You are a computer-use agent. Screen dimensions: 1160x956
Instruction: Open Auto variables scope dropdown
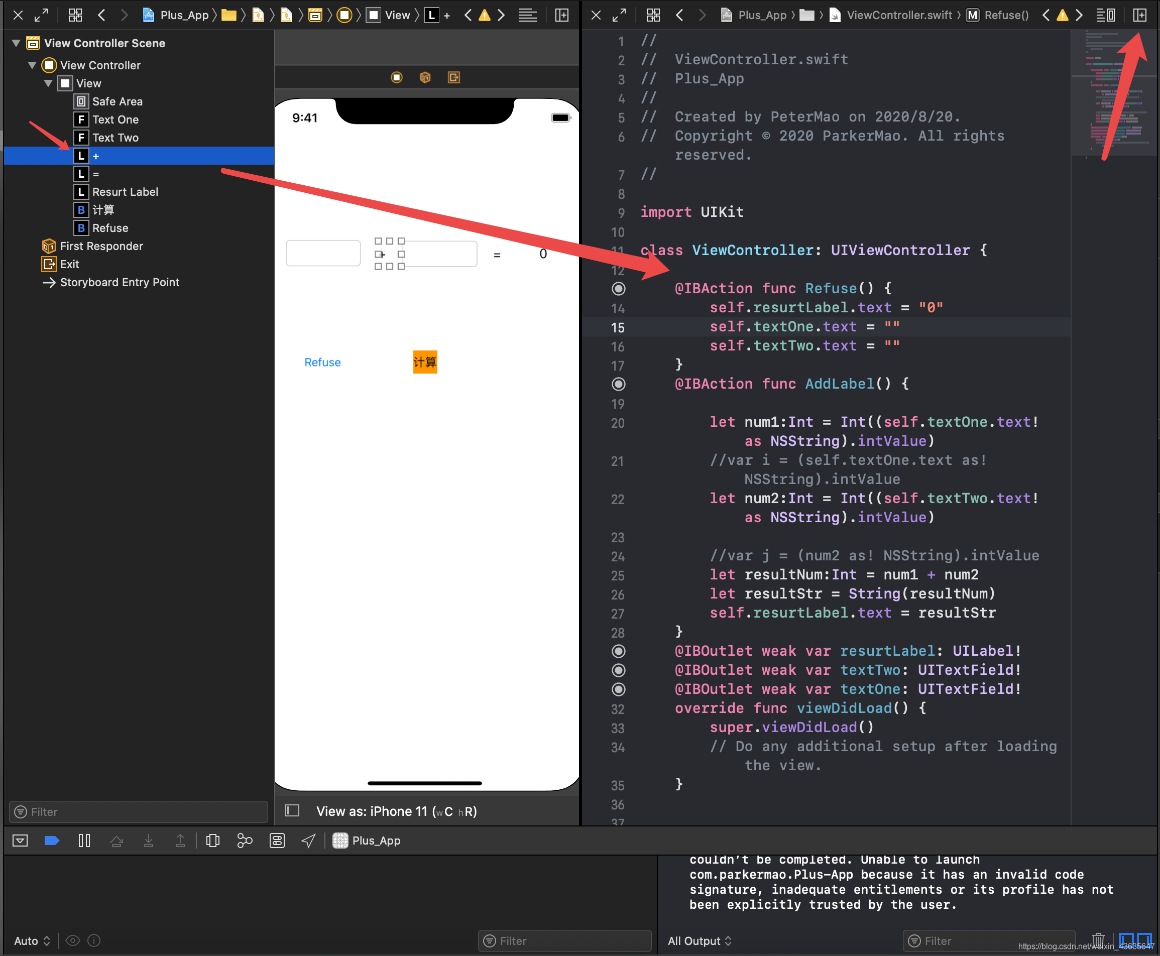pyautogui.click(x=32, y=940)
